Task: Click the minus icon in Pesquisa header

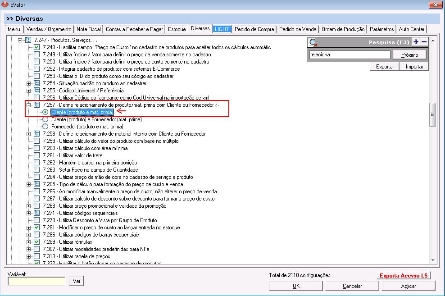Action: coord(424,42)
